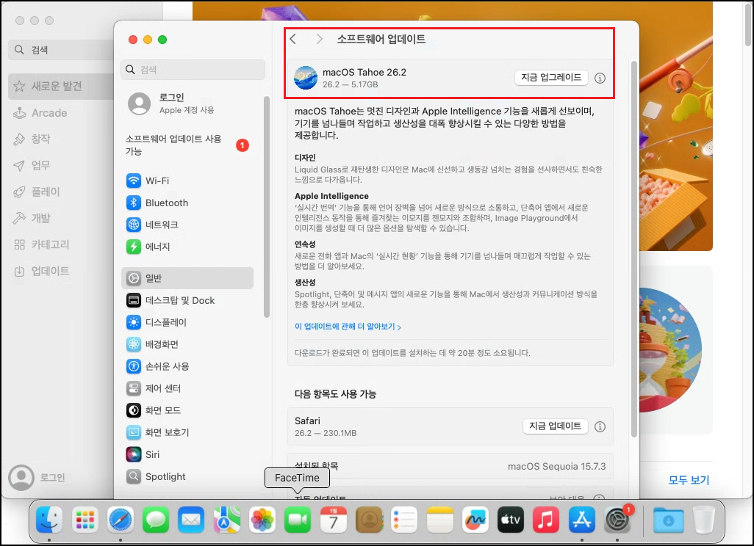
Task: Open Maps from the Dock
Action: click(226, 520)
